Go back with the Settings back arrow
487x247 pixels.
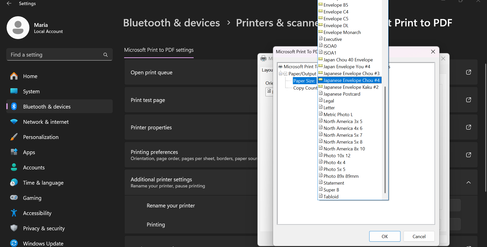[9, 4]
